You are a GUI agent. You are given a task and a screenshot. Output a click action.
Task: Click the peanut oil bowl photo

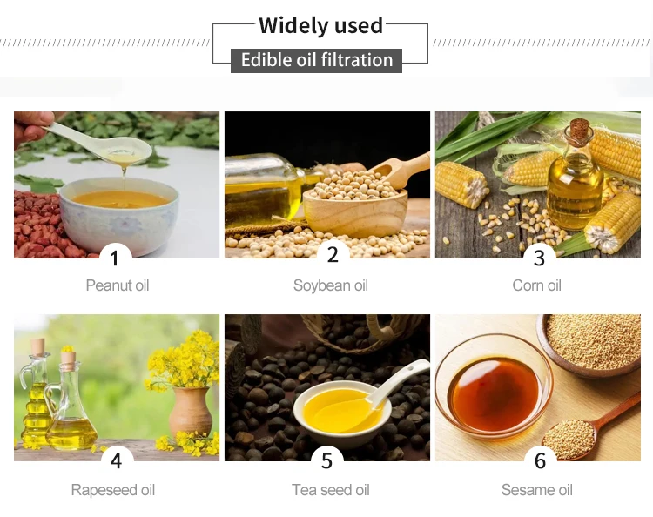[x=117, y=185]
